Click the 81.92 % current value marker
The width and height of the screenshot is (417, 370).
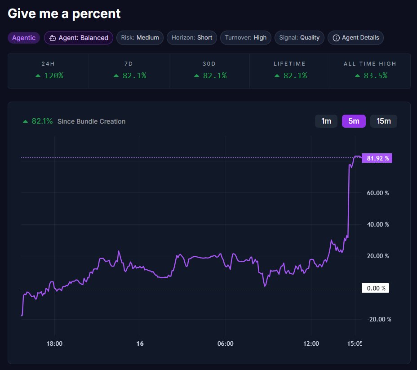[x=377, y=158]
